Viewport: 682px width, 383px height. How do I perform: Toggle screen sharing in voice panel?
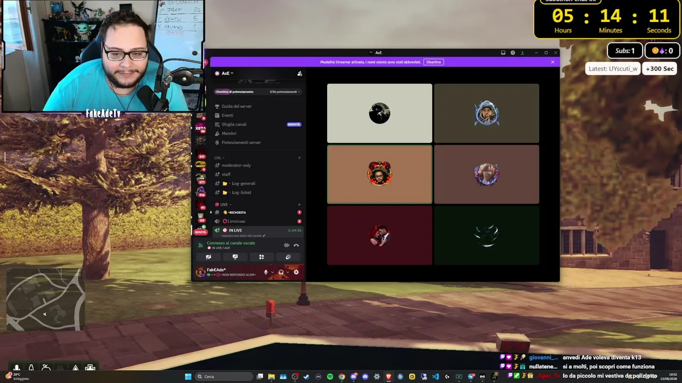[235, 257]
